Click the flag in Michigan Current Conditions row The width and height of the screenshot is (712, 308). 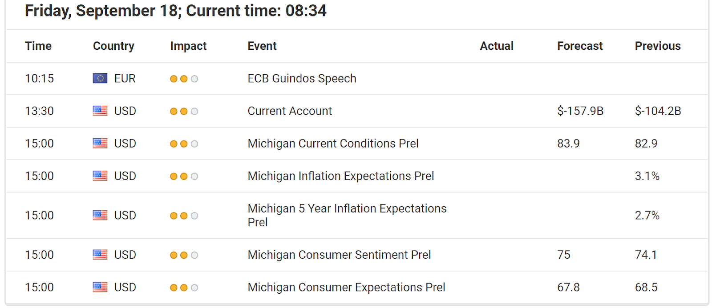pos(100,143)
